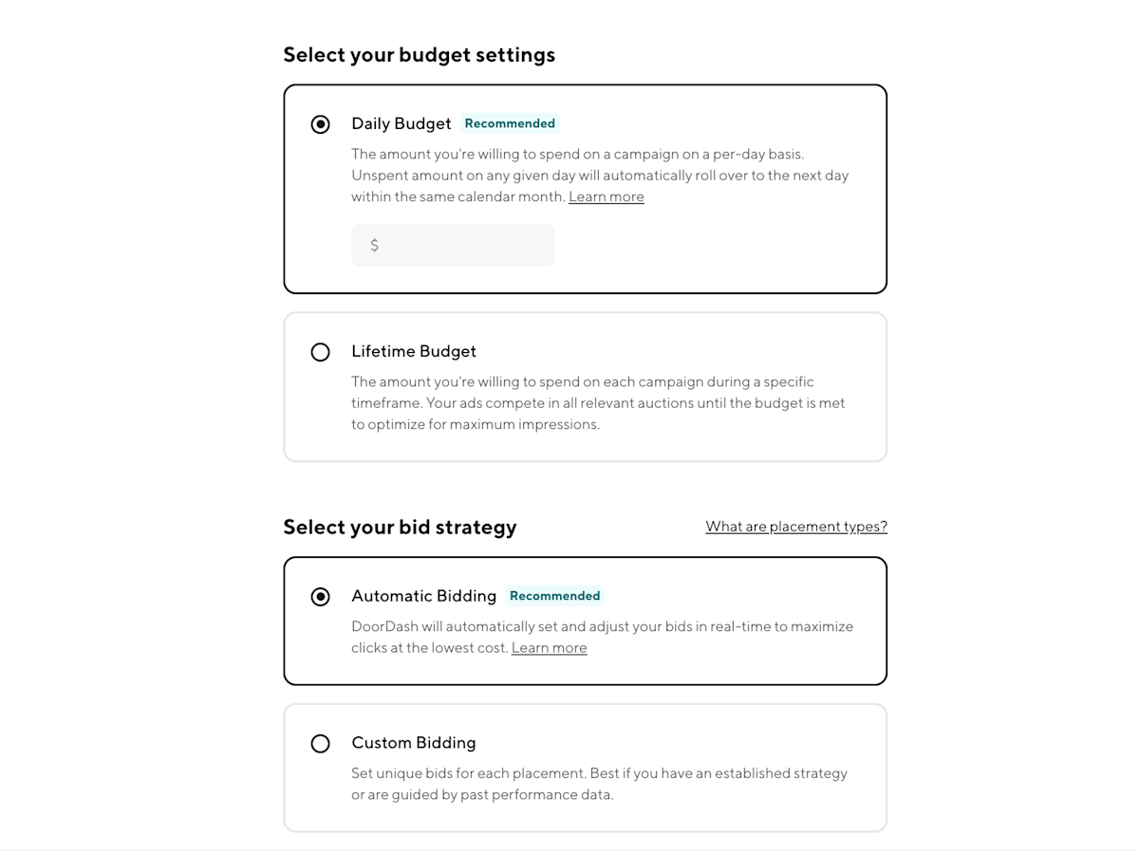Select the Automatic Bidding radio button
The height and width of the screenshot is (854, 1139).
320,596
